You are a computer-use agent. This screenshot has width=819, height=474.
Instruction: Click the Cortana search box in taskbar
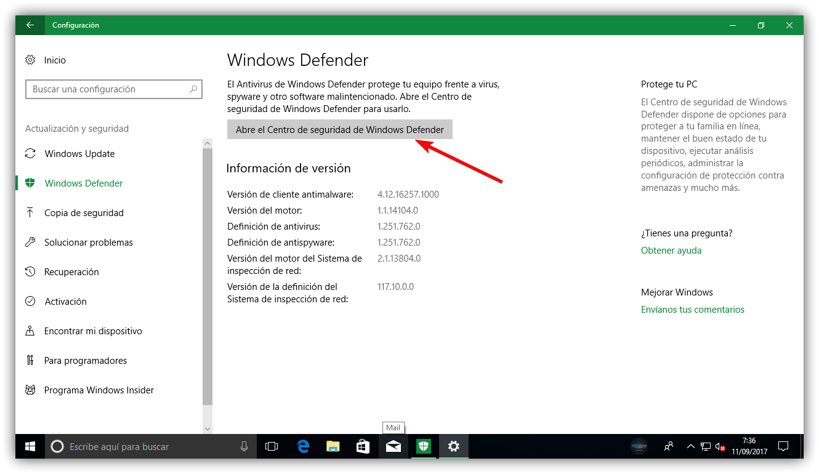151,446
